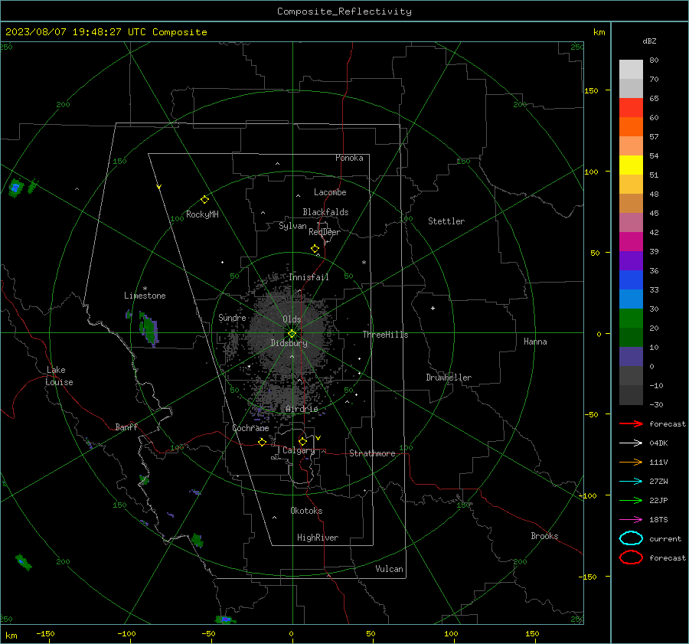Click the Innisfail label

[x=309, y=277]
